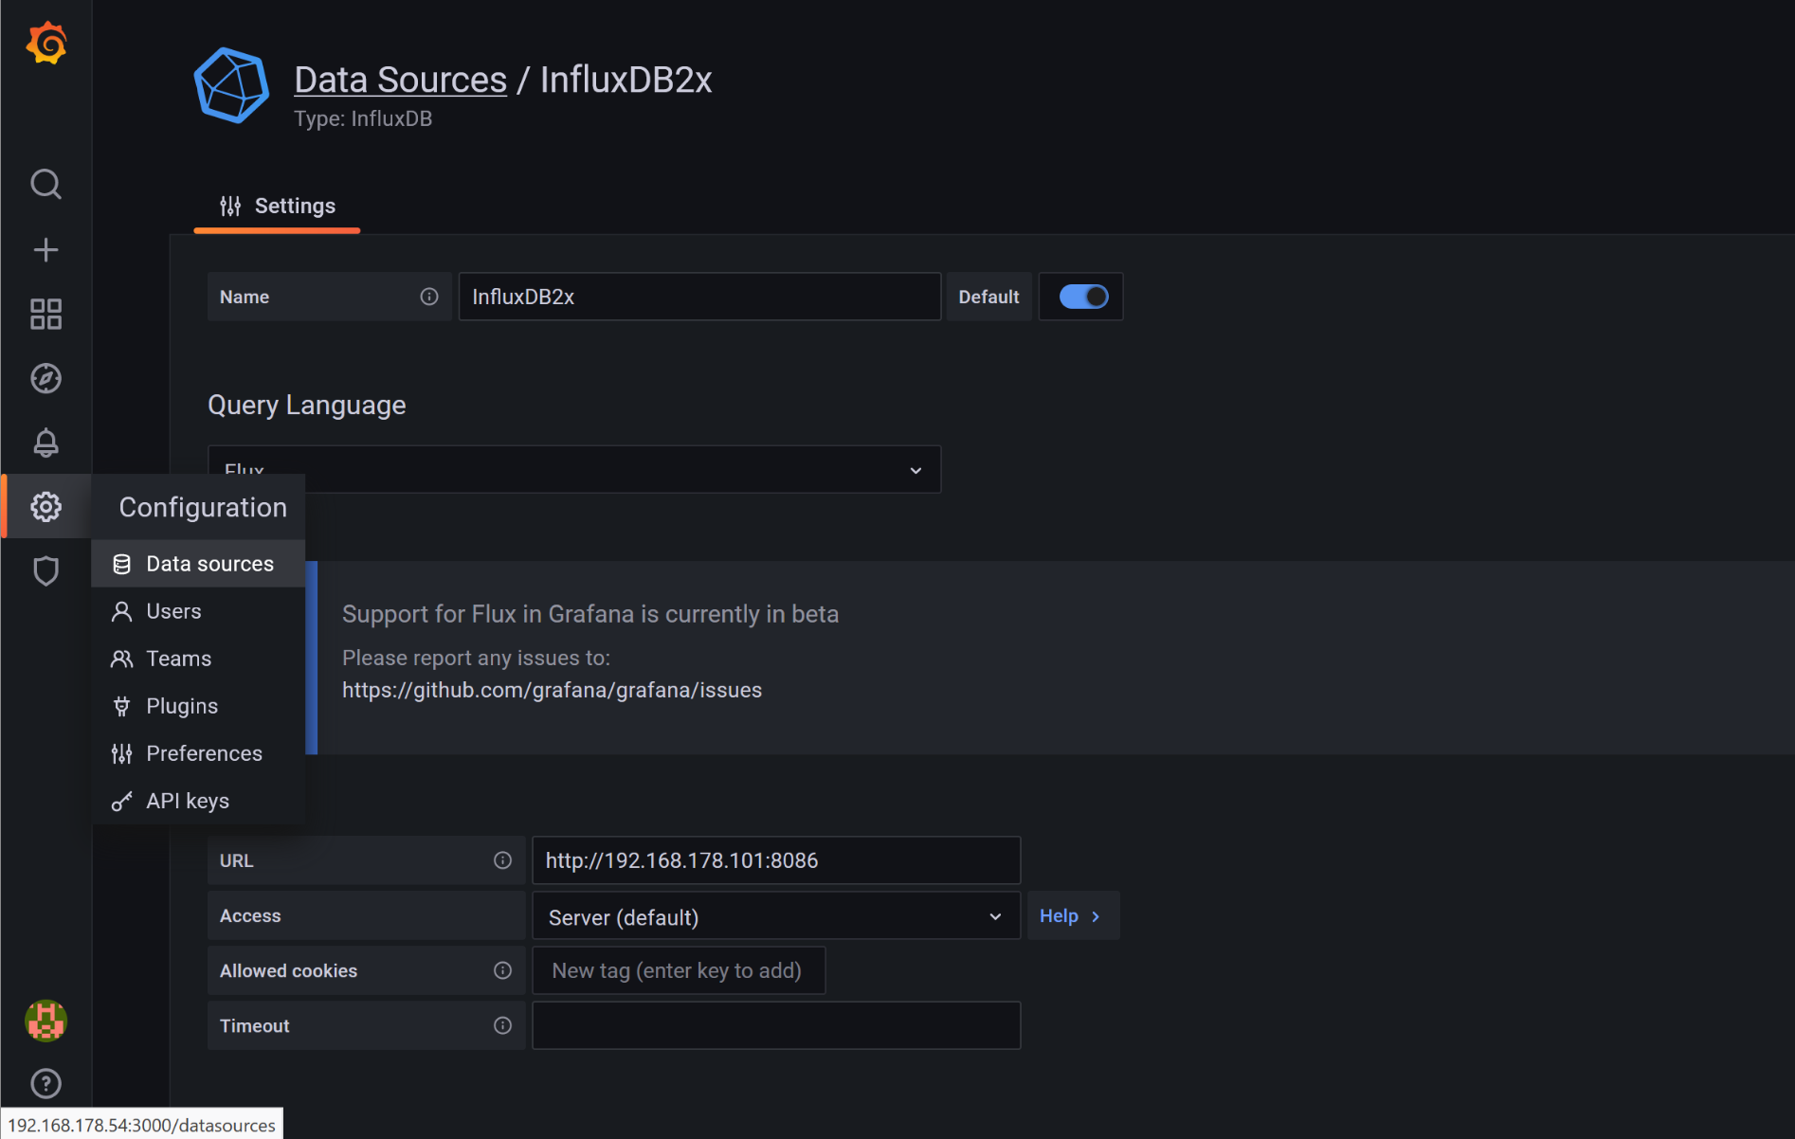Follow the Data Sources breadcrumb link
Screen dimensions: 1795x1139
400,80
